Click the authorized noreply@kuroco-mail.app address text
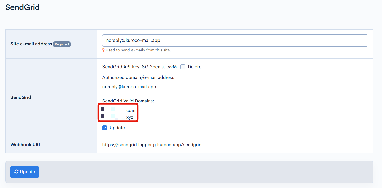Viewport: 382px width, 188px height. [129, 87]
